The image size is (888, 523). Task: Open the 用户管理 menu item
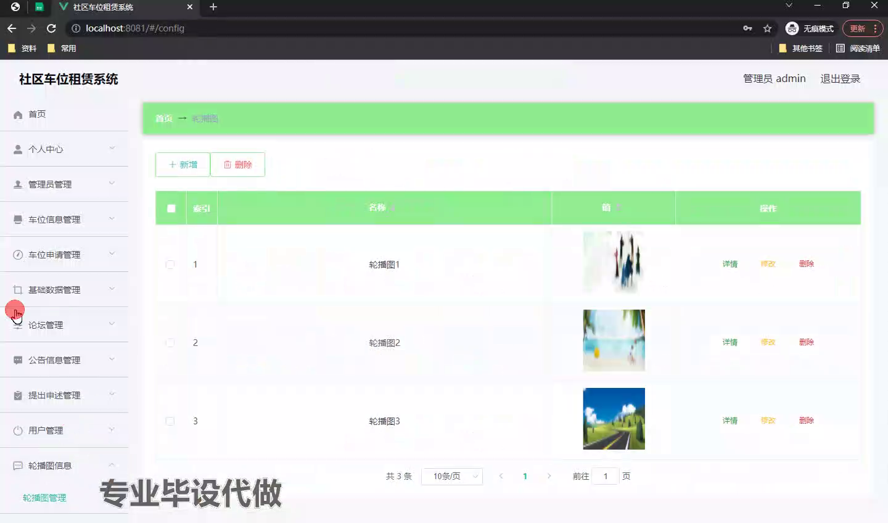64,430
